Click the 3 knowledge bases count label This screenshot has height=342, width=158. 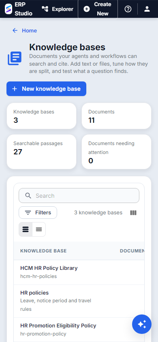98,213
